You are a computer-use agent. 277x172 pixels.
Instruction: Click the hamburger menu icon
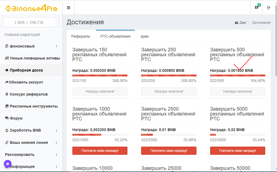[68, 8]
